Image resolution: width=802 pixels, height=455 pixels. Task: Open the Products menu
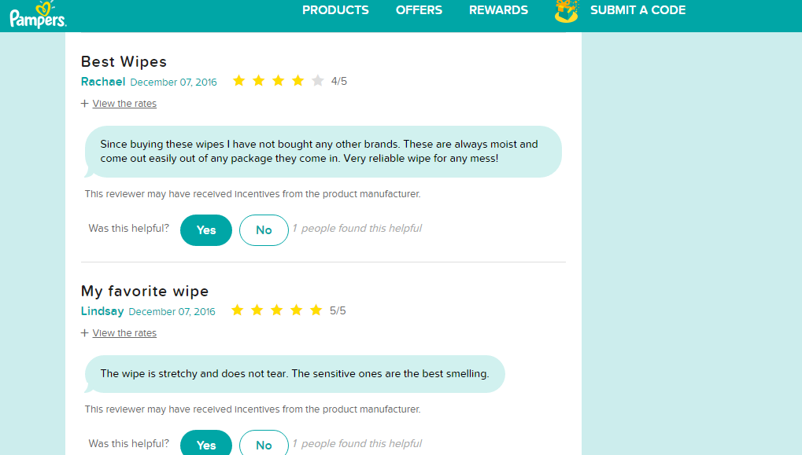pos(335,10)
